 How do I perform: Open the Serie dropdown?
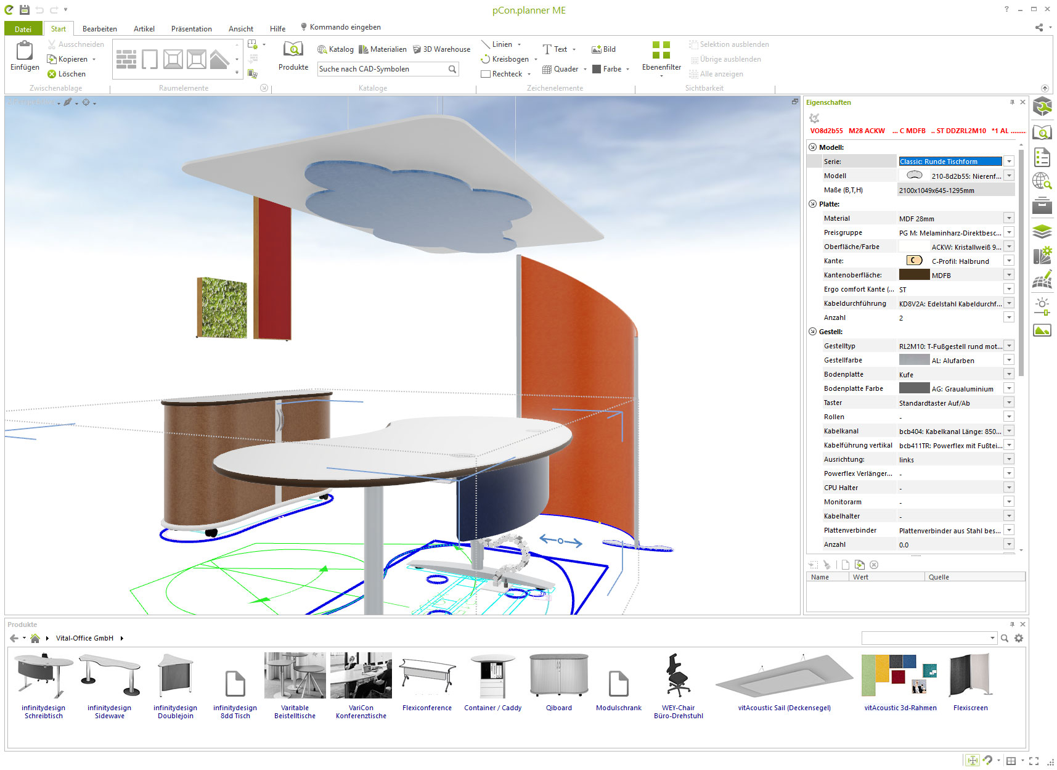1009,162
